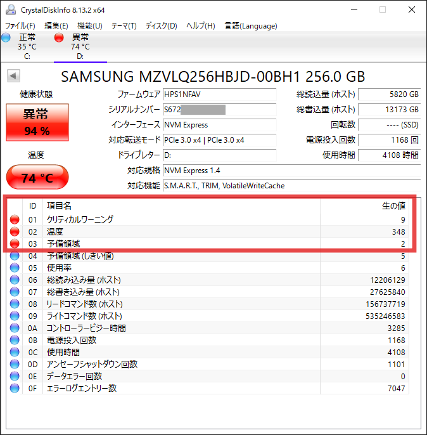Select the クリティカルワーニング attribute name
This screenshot has width=427, height=435.
pyautogui.click(x=80, y=219)
